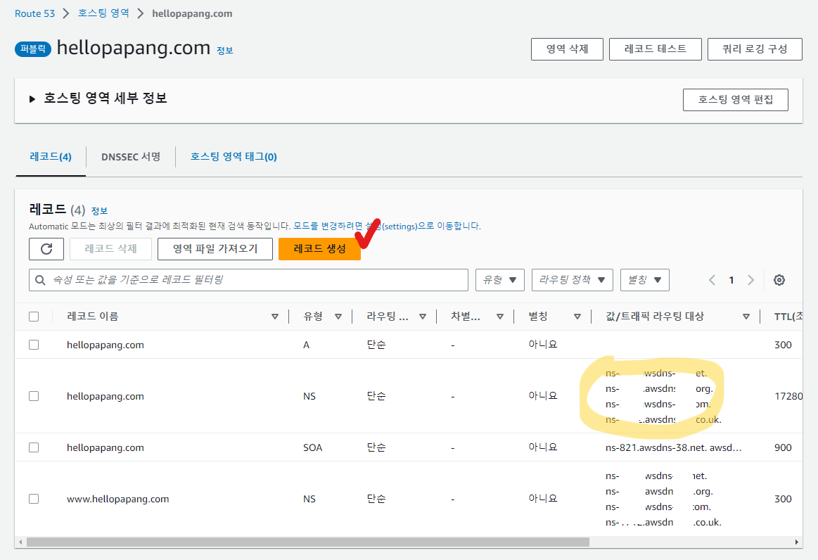
Task: Switch to the DNSSEC 서명 tab
Action: pyautogui.click(x=131, y=156)
